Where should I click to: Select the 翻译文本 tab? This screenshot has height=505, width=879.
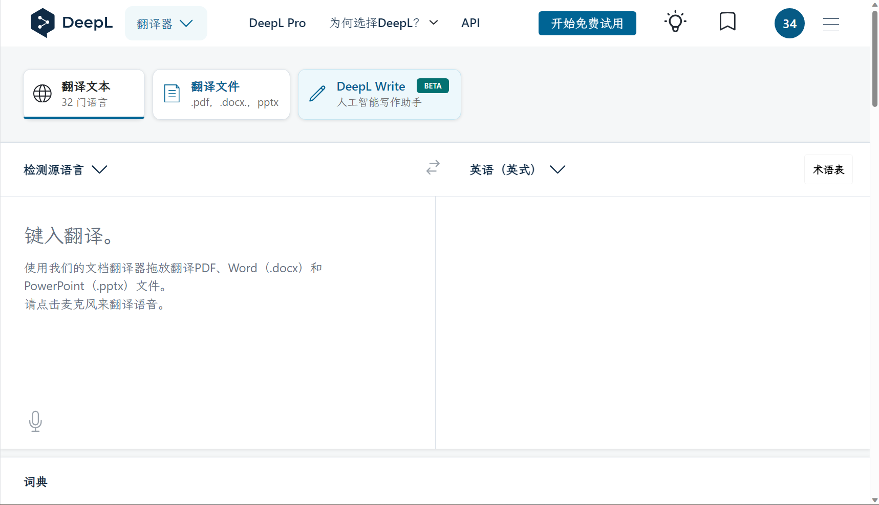(x=84, y=94)
